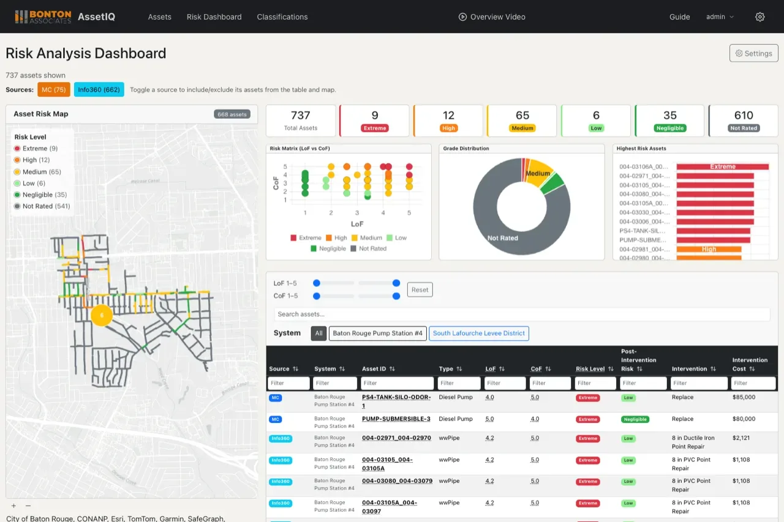Sort the table by the System column
The height and width of the screenshot is (522, 784).
[330, 369]
